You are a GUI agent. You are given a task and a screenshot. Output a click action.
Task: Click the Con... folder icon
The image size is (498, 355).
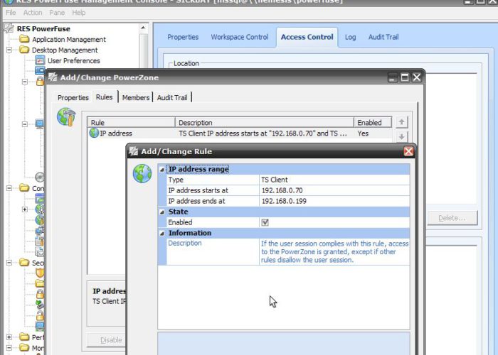pos(24,188)
